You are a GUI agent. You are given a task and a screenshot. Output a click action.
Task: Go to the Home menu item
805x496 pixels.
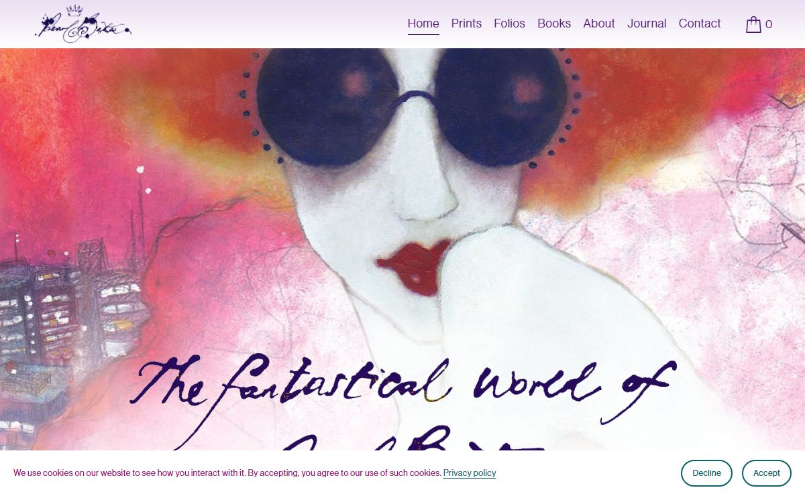click(x=423, y=23)
